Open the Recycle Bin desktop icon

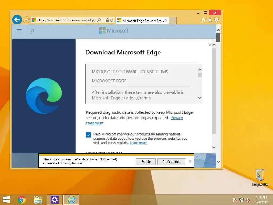(260, 177)
